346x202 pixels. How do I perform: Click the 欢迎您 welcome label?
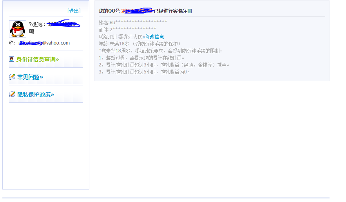pyautogui.click(x=37, y=24)
